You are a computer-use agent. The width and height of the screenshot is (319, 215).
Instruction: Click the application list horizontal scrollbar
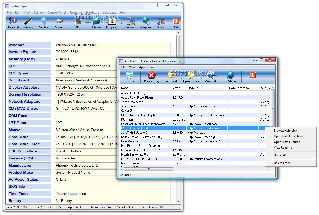(x=149, y=169)
